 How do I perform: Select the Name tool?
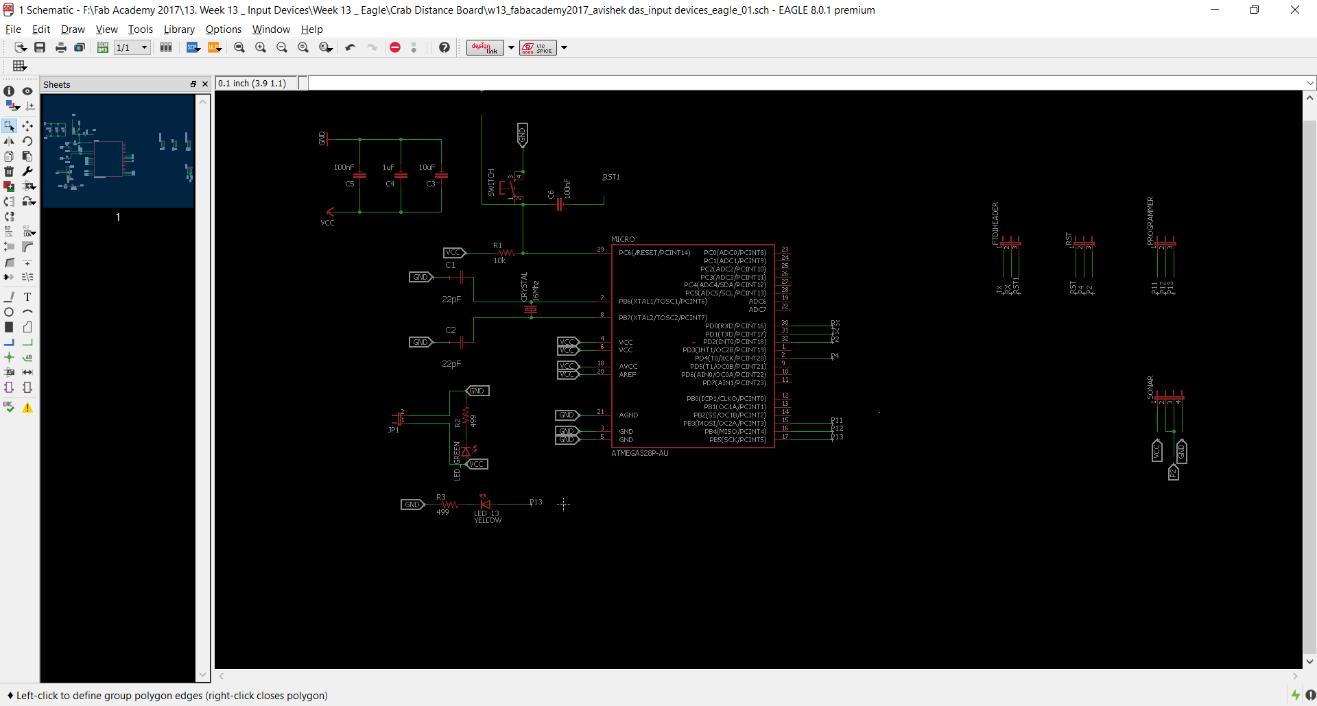pos(9,232)
